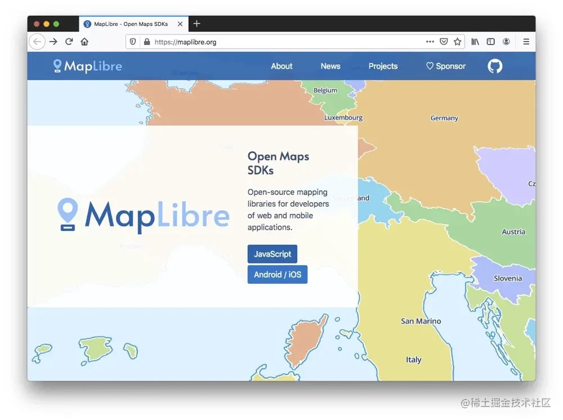The height and width of the screenshot is (420, 563).
Task: Click the Android / iOS button
Action: [x=277, y=274]
